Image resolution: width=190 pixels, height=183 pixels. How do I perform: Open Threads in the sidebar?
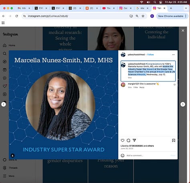(x=10, y=168)
